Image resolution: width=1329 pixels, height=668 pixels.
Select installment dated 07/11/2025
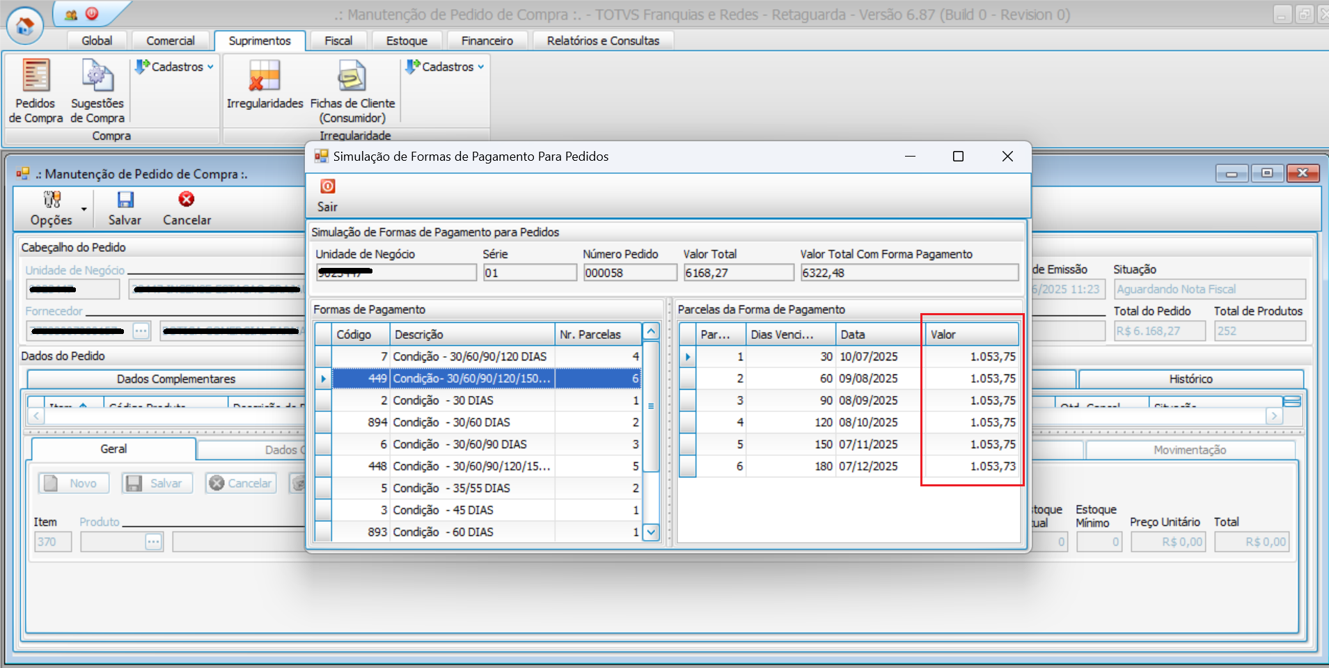point(849,444)
